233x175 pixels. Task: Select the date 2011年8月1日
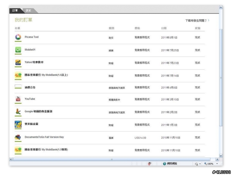[169, 38]
